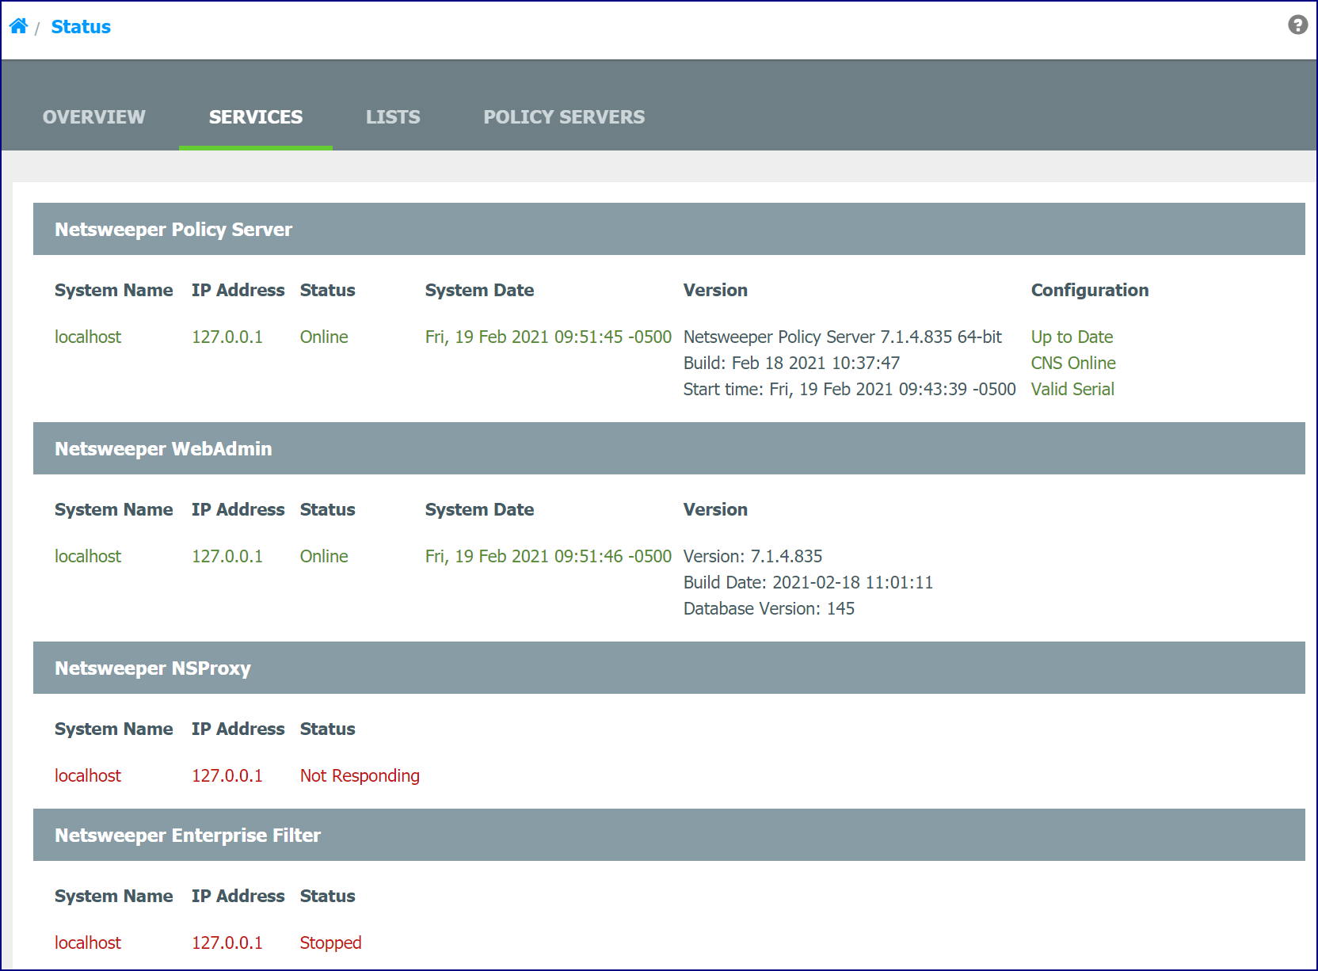Select the Services tab
Screen dimensions: 1318x971
256,117
